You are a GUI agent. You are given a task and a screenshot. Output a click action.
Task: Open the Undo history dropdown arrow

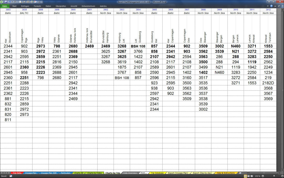12,2
